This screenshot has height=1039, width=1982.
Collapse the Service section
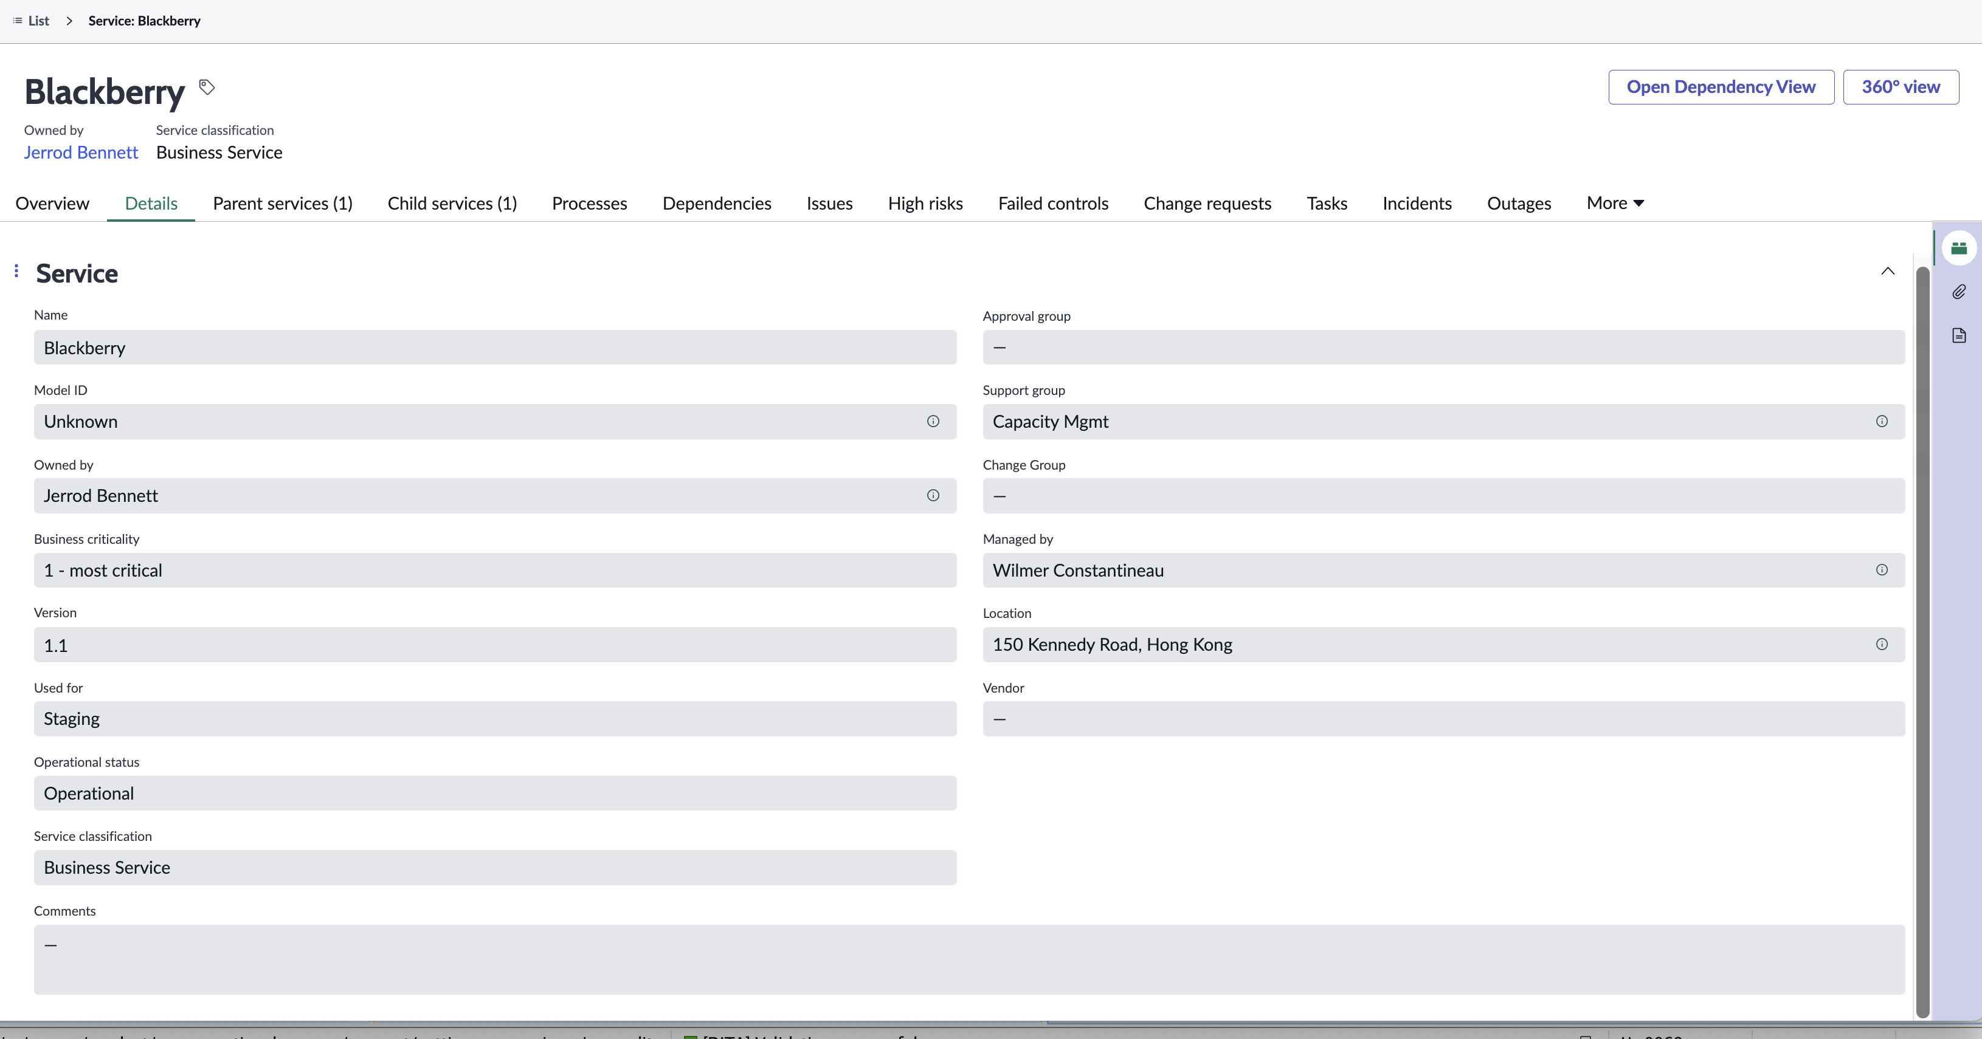(1887, 271)
